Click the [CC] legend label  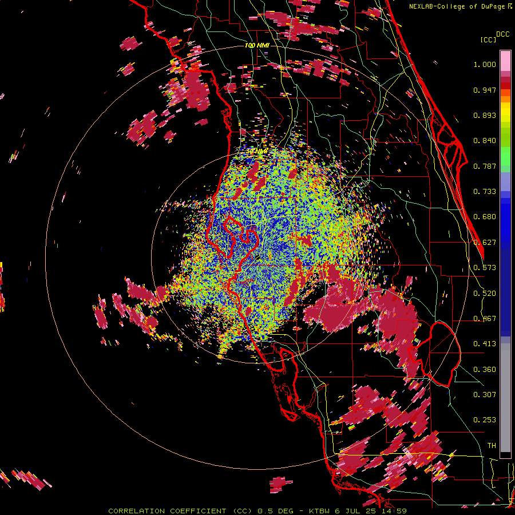coord(488,39)
